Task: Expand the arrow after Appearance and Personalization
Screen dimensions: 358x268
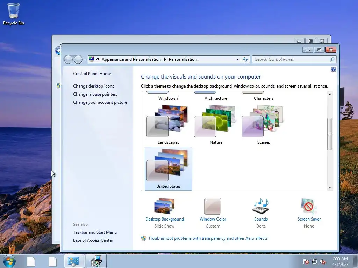Action: point(165,59)
